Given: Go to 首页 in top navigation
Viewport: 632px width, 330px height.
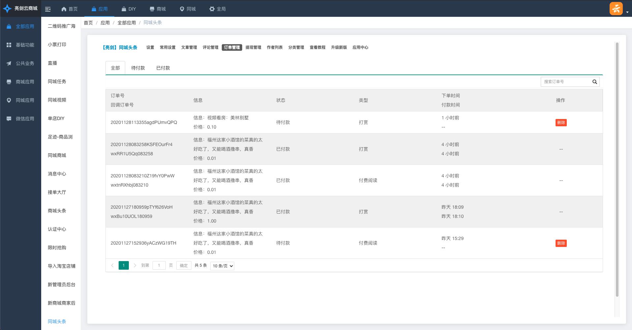Looking at the screenshot, I should click(x=70, y=9).
